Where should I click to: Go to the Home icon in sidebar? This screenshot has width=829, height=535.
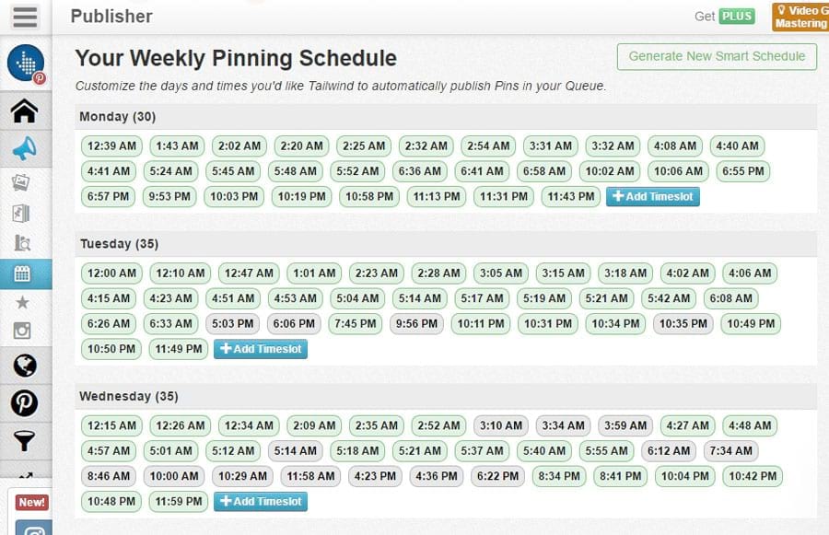(x=25, y=111)
